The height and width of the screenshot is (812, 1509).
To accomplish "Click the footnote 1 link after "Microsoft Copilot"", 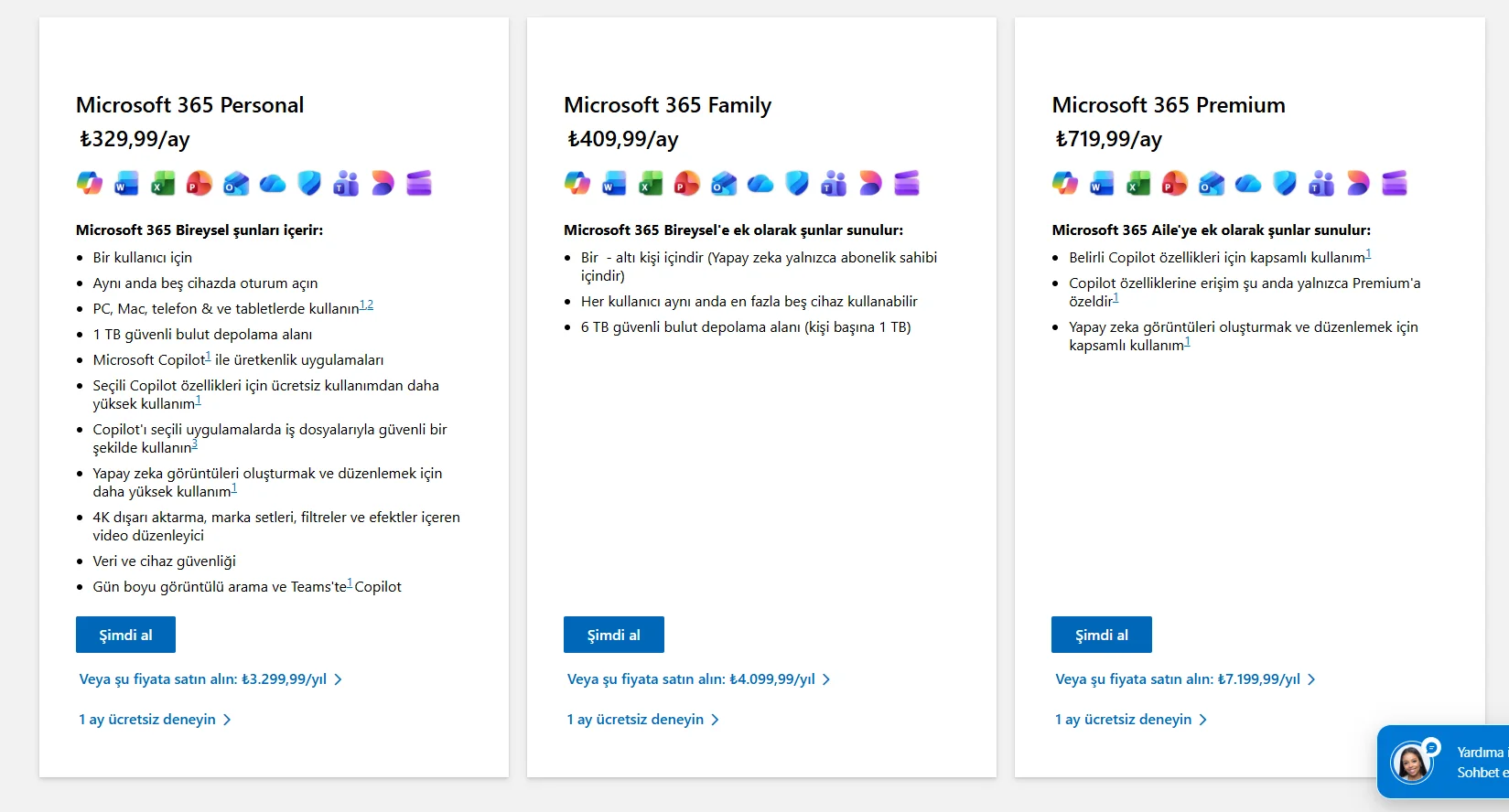I will [x=209, y=357].
